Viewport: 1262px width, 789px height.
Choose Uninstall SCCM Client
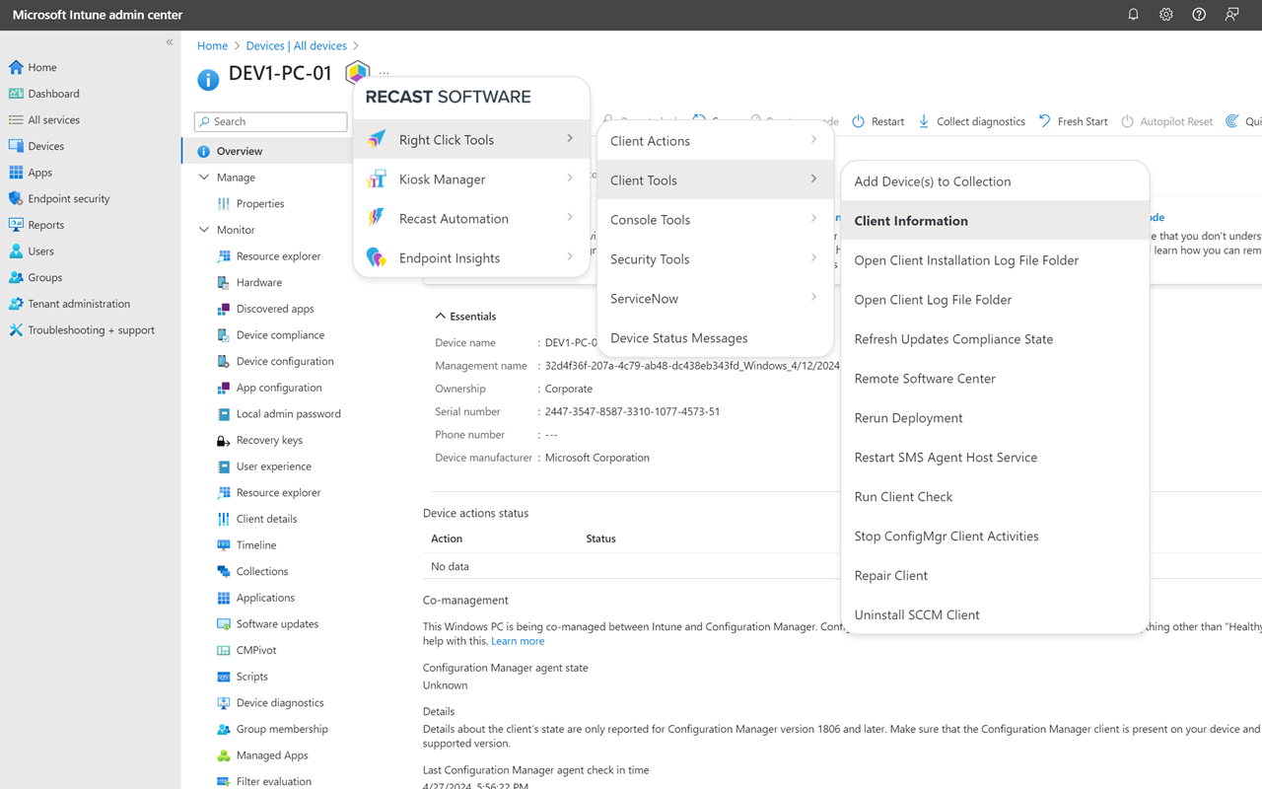coord(917,613)
